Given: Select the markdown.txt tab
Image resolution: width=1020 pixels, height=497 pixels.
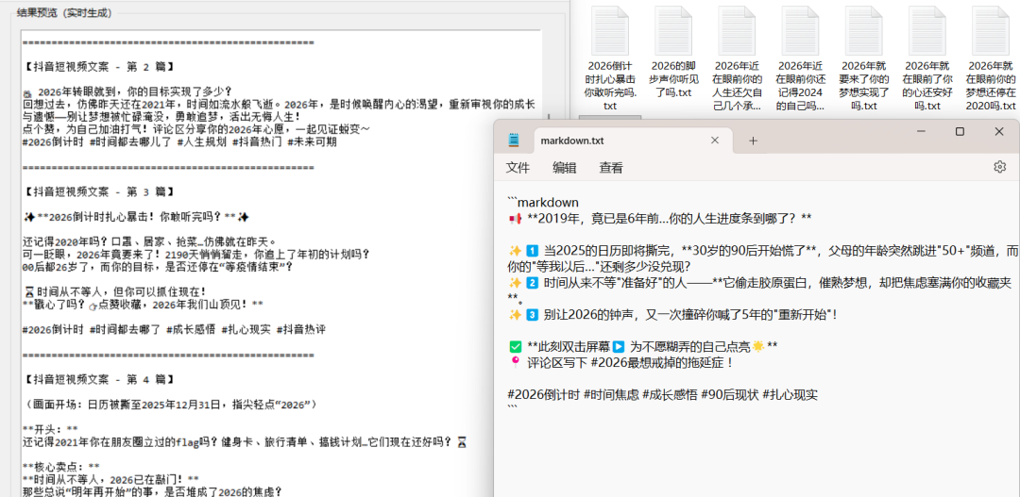Looking at the screenshot, I should 633,141.
